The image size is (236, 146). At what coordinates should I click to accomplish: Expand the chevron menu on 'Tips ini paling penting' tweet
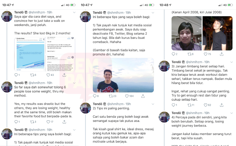click(x=153, y=104)
